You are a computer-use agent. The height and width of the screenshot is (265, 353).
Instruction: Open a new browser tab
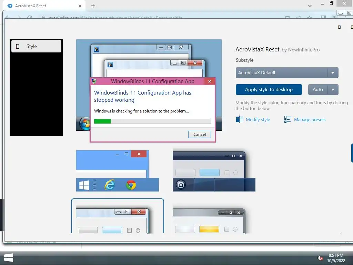point(93,6)
